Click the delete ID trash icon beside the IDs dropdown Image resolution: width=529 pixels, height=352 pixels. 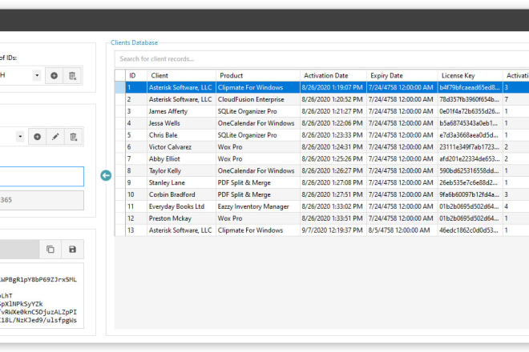(72, 75)
